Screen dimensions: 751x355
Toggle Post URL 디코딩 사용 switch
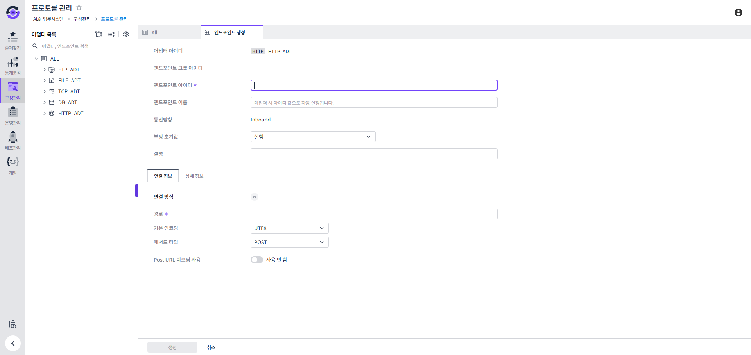257,260
